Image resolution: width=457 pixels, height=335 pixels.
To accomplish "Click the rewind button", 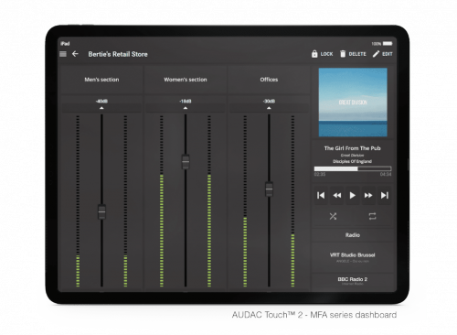I will [337, 195].
